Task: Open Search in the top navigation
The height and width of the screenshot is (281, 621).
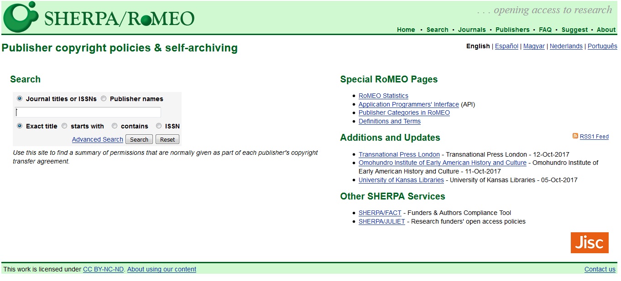Action: pyautogui.click(x=438, y=30)
